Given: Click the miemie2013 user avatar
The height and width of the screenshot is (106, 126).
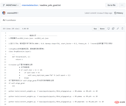Looking at the screenshot, I should [x=4, y=13].
